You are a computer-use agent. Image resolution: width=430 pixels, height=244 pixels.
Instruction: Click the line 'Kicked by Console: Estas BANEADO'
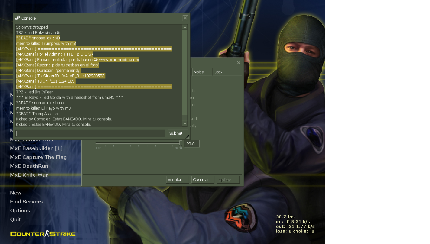click(x=64, y=119)
